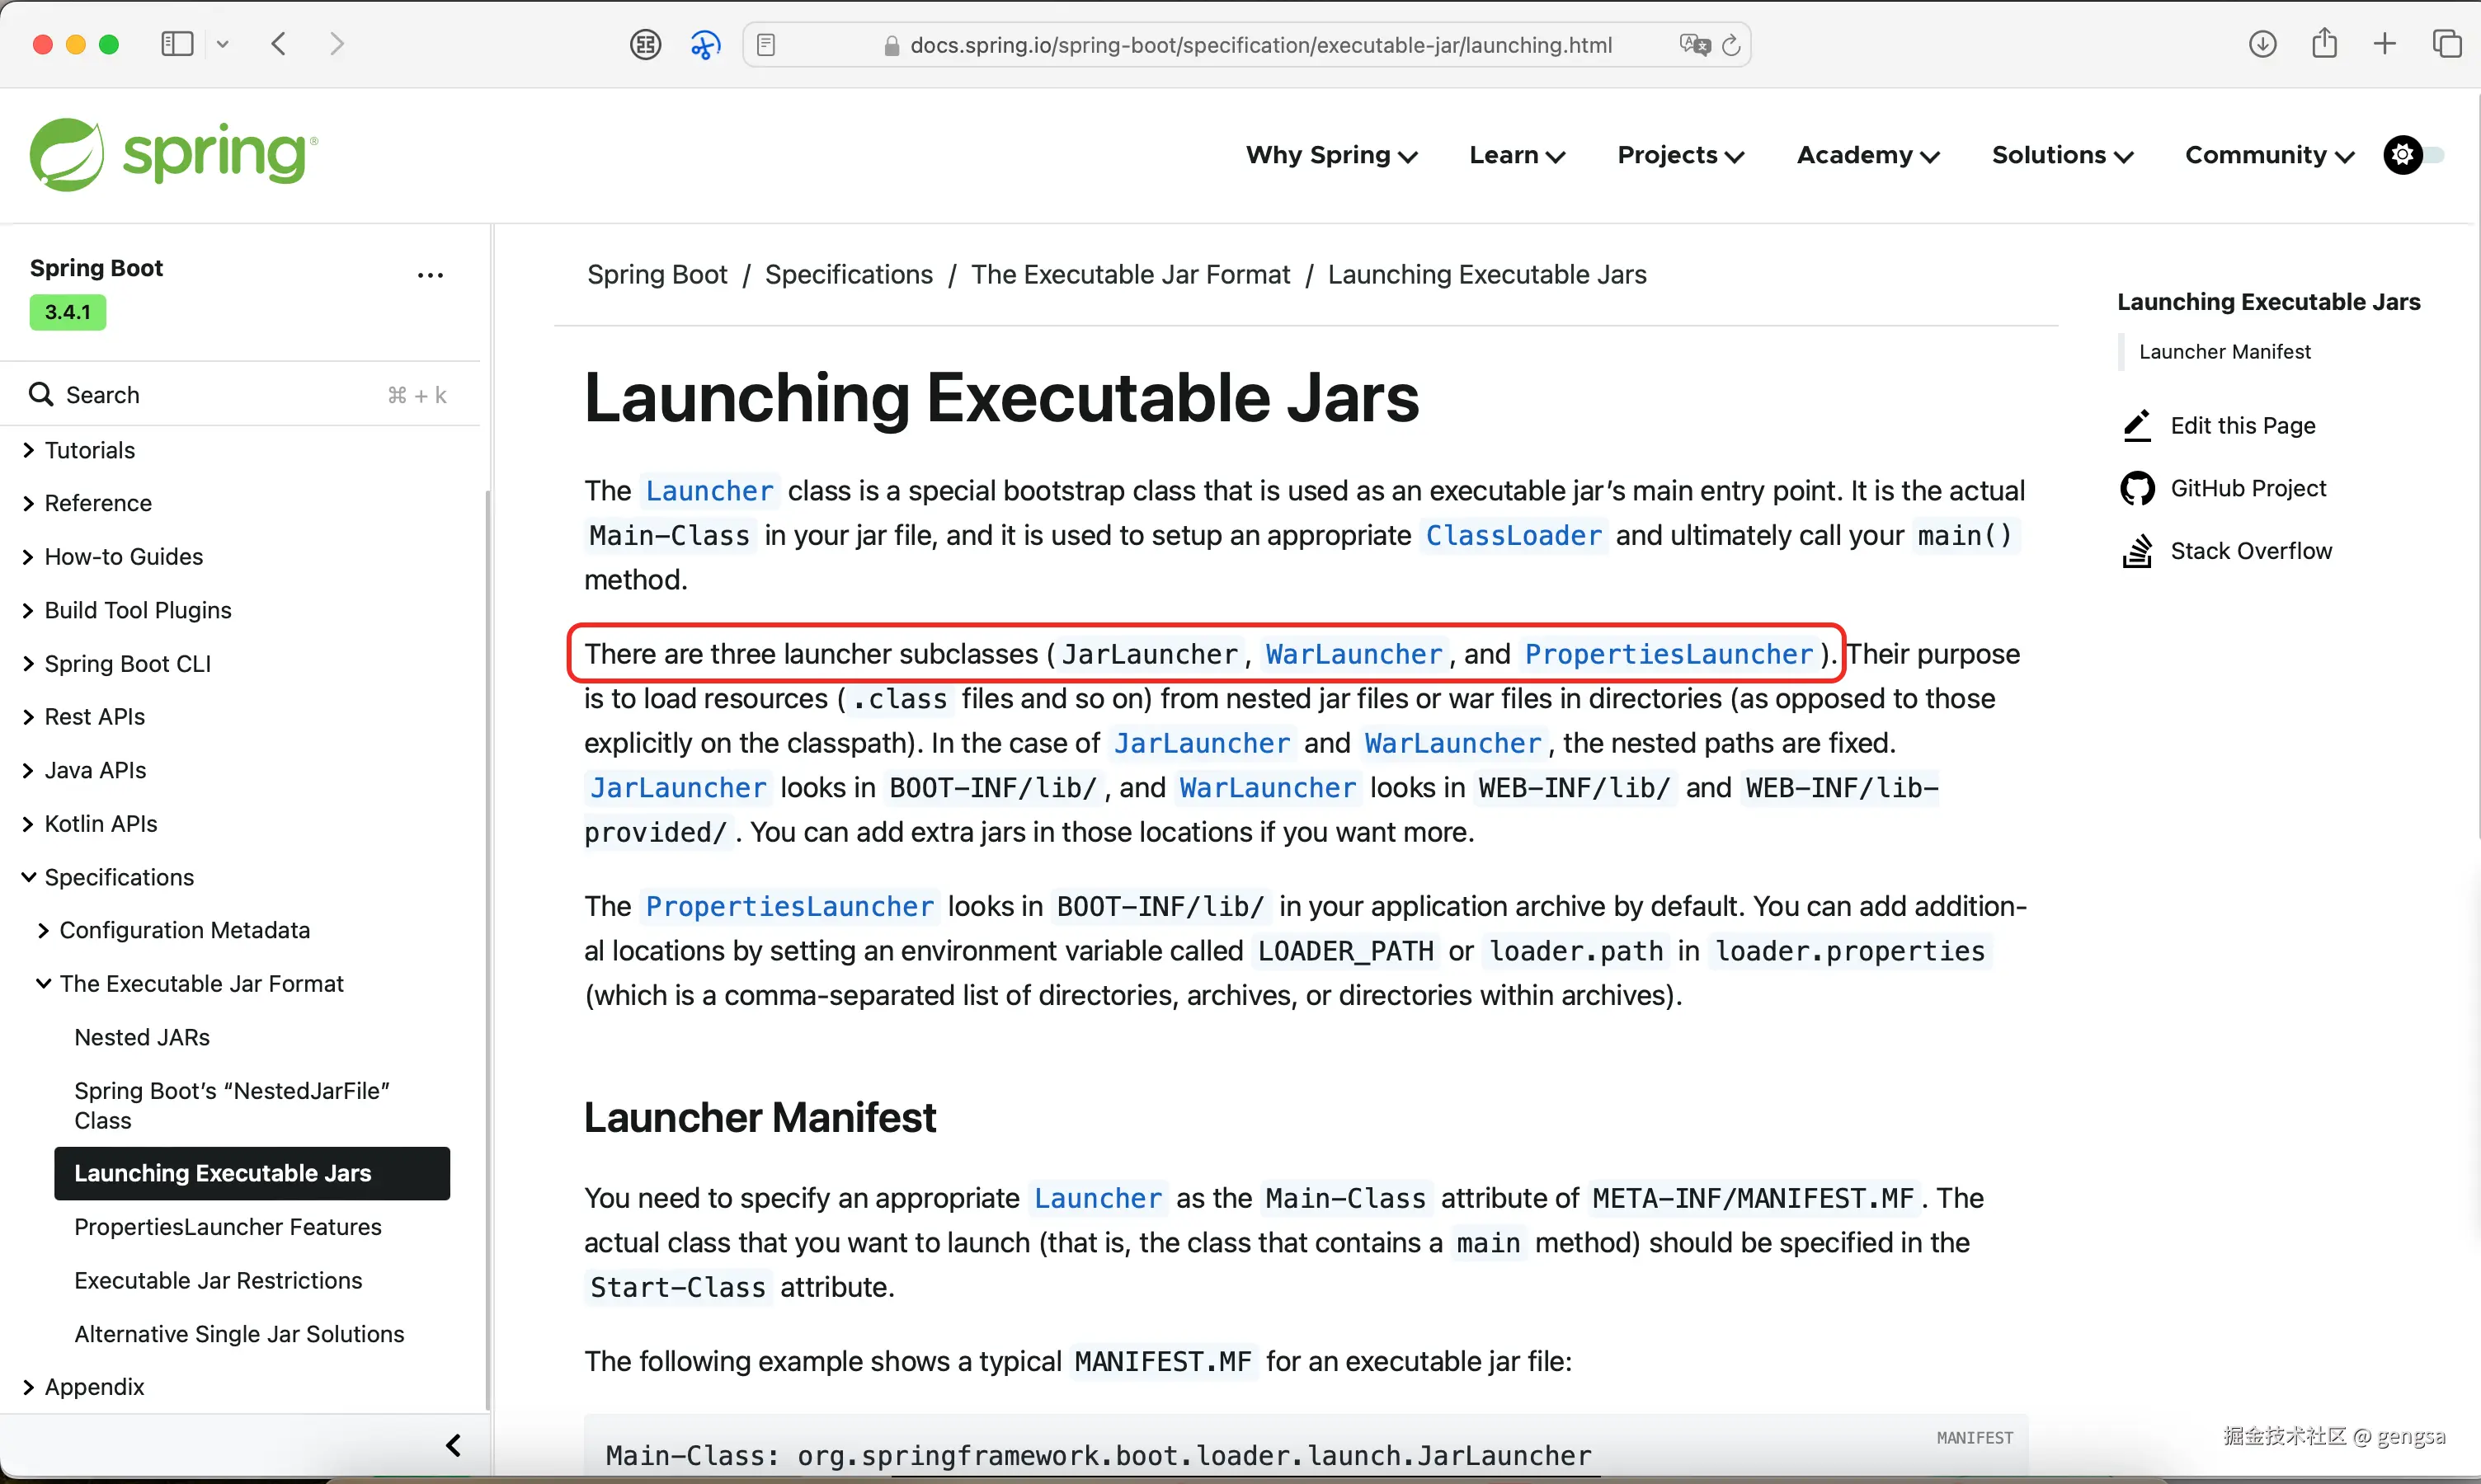Open GitHub Project icon link
This screenshot has height=1484, width=2481.
(x=2137, y=488)
